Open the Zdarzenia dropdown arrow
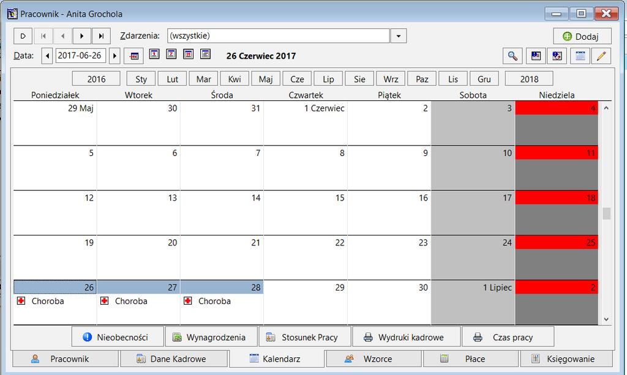The image size is (627, 375). click(x=398, y=36)
